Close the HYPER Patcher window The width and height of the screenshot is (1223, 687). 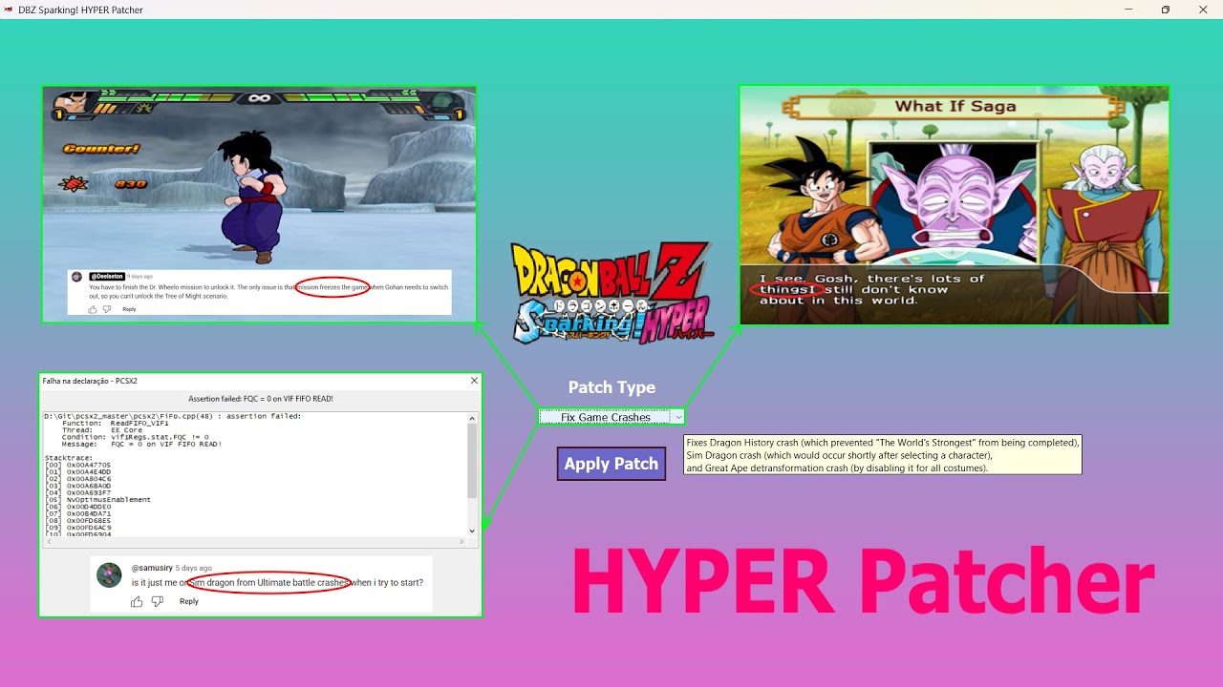click(1203, 10)
